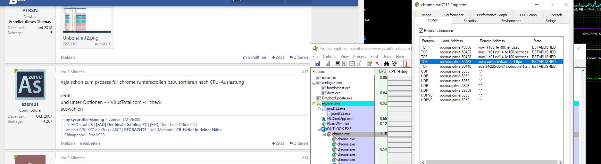601x164 pixels.
Task: Open the Unbenannt2.png attachment link
Action: point(80,38)
